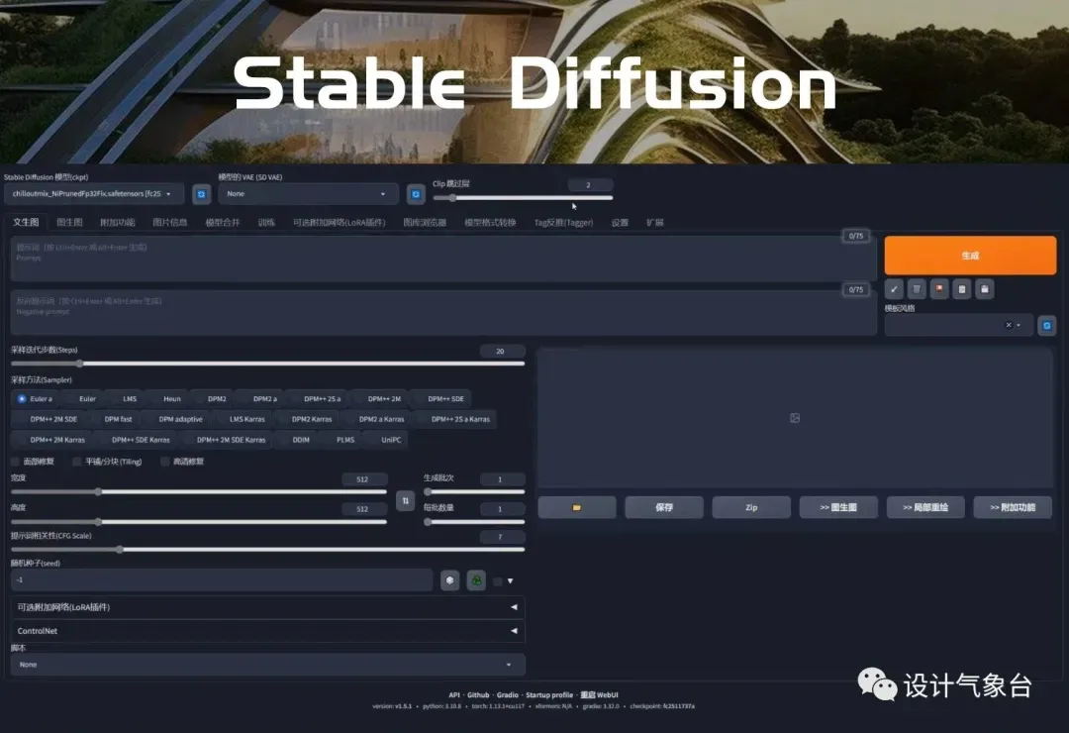Screen dimensions: 1069x733
Task: Click the red style icon under the generate button
Action: (x=939, y=289)
